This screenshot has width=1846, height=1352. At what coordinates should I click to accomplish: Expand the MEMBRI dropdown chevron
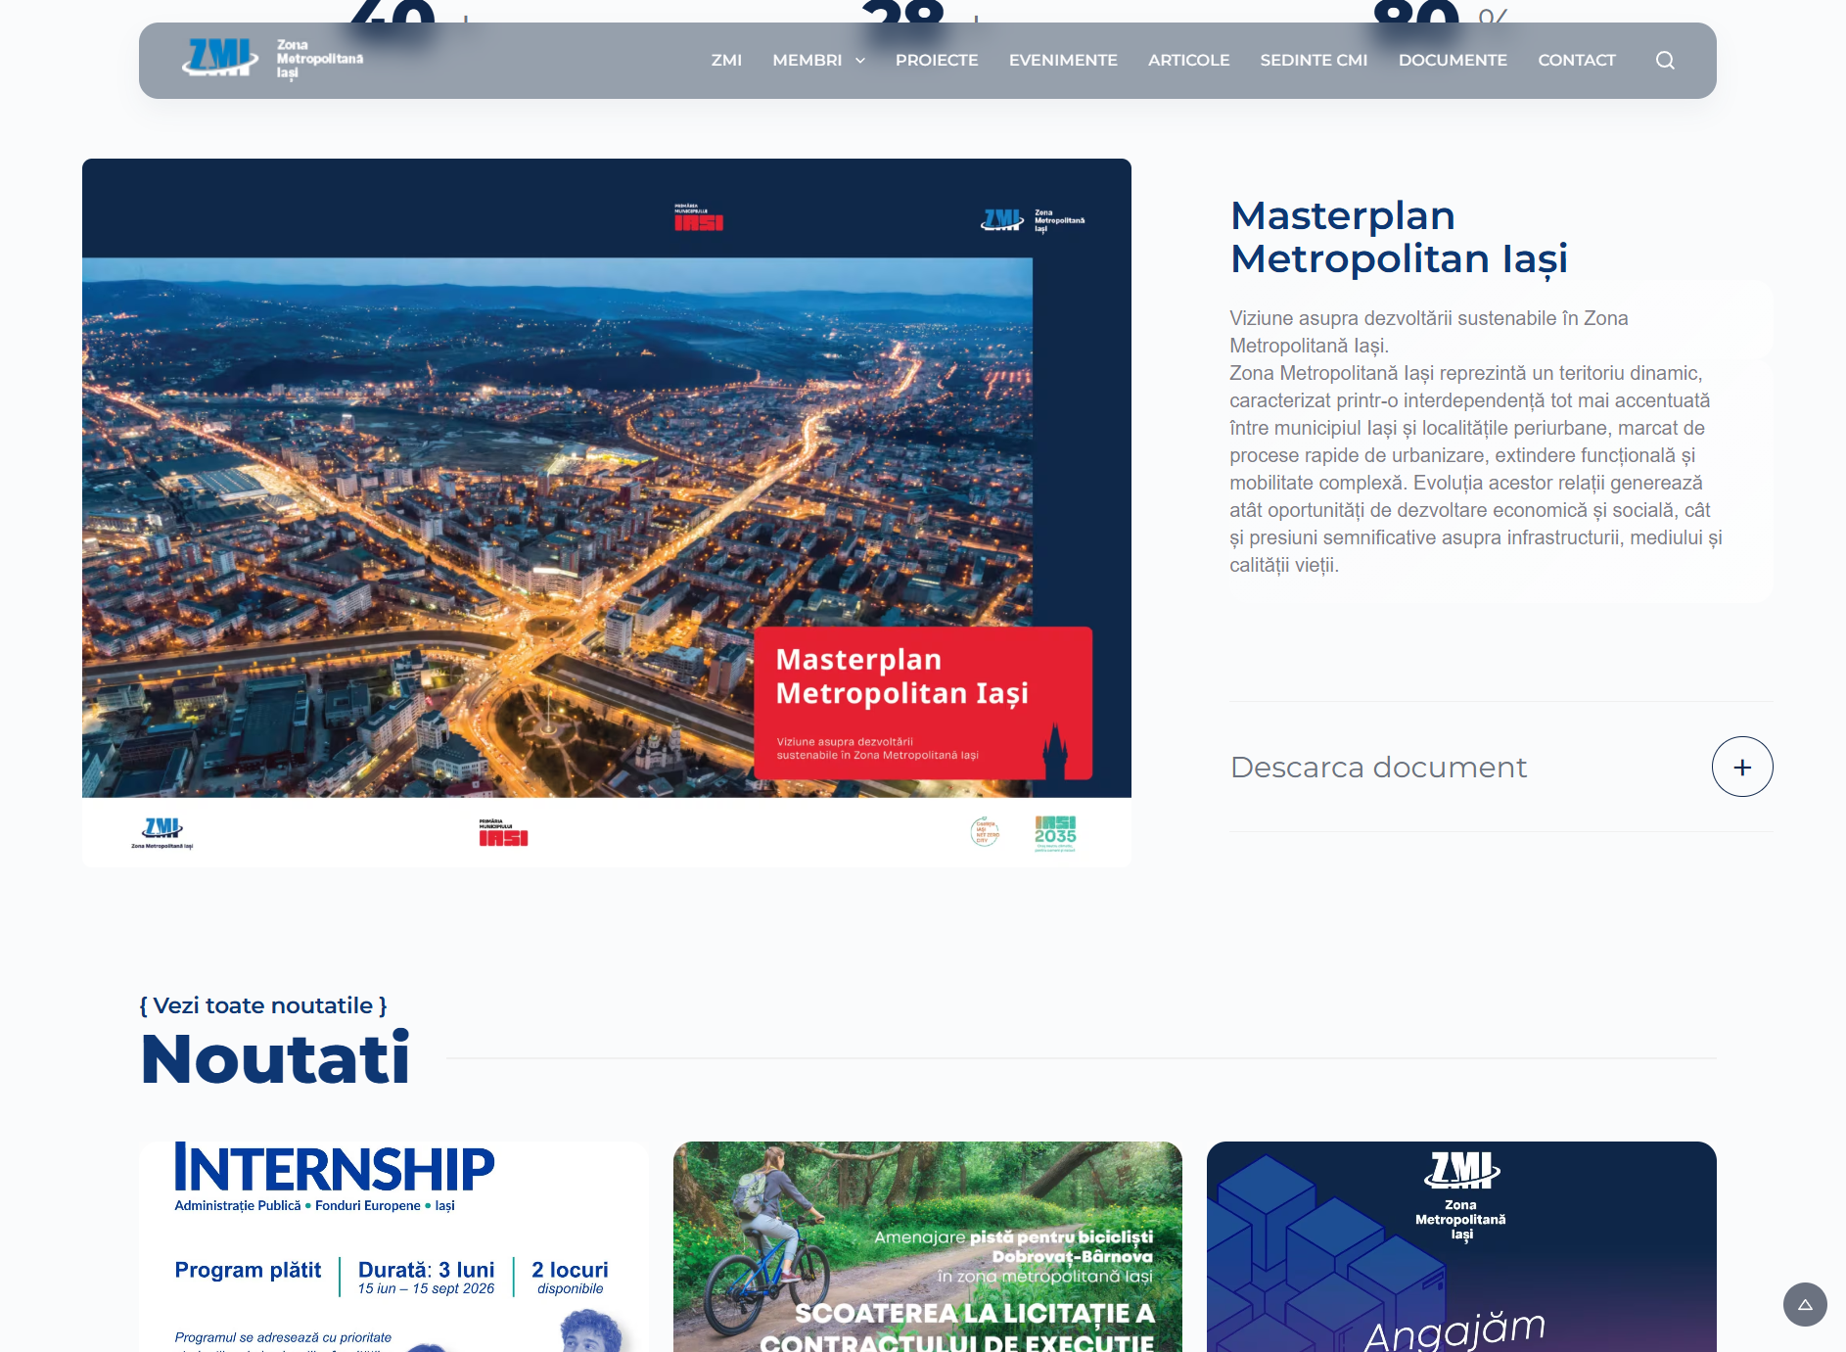(x=860, y=61)
